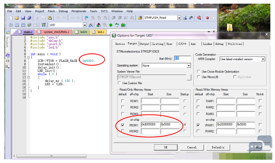Click the Find icon beside the search box
275x163 pixels.
[x=185, y=18]
